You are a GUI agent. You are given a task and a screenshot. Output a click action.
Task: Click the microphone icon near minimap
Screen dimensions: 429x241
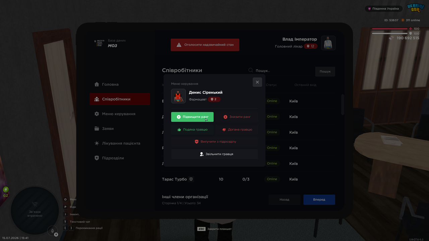click(x=52, y=230)
